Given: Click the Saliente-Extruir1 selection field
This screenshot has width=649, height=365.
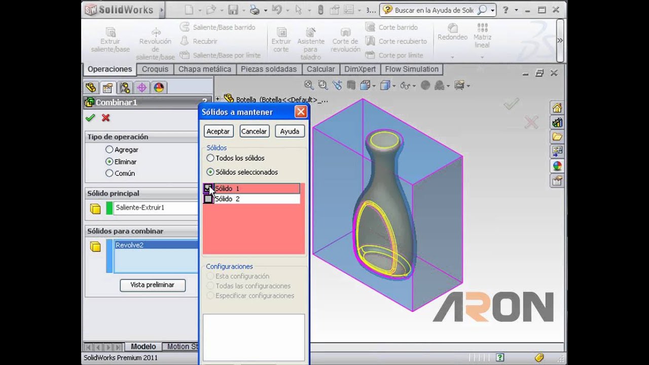Looking at the screenshot, I should [x=155, y=208].
